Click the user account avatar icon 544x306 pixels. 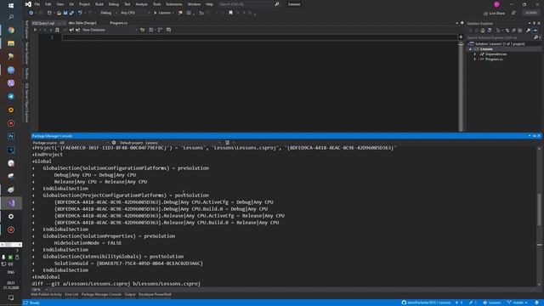[x=496, y=4]
